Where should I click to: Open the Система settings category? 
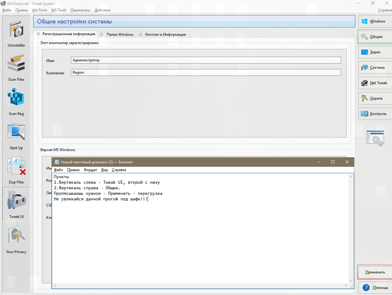375,68
